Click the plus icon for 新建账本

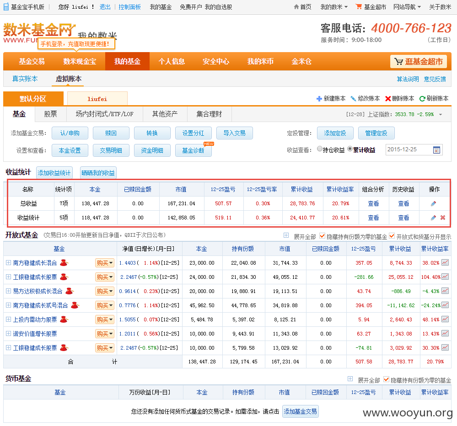point(319,99)
